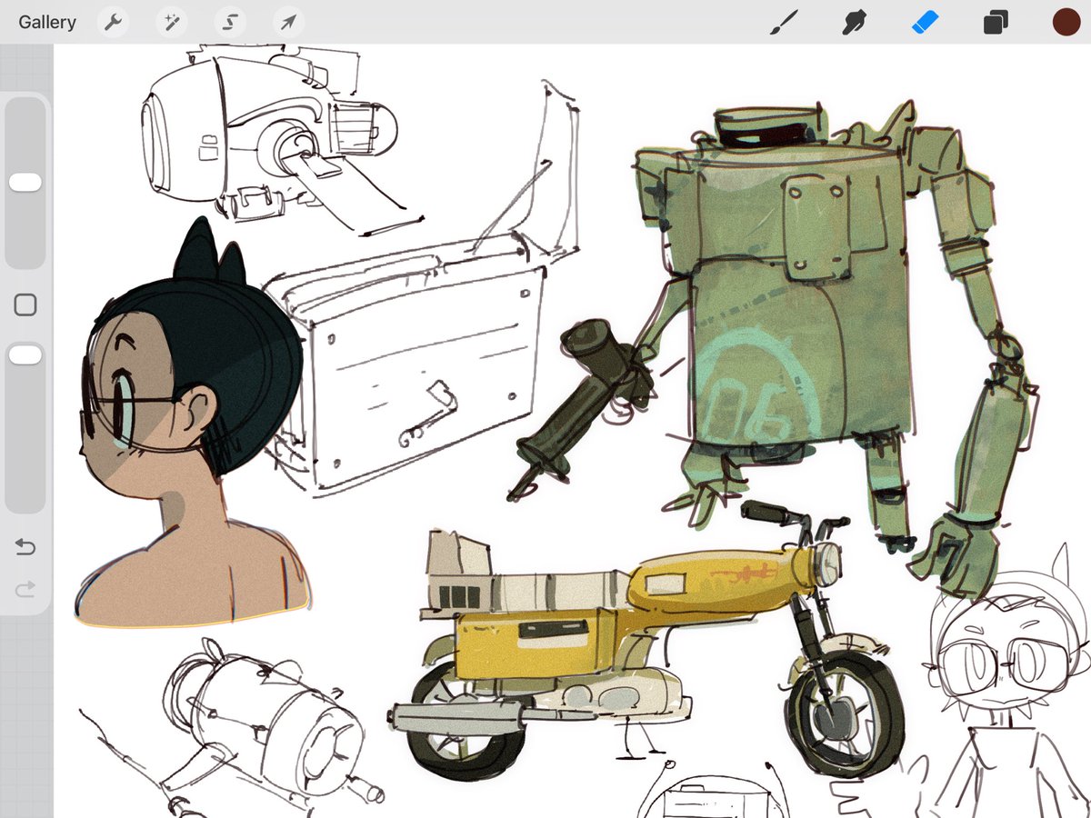The image size is (1091, 818).
Task: Tap the square Modify button in sidebar
Action: [x=25, y=305]
